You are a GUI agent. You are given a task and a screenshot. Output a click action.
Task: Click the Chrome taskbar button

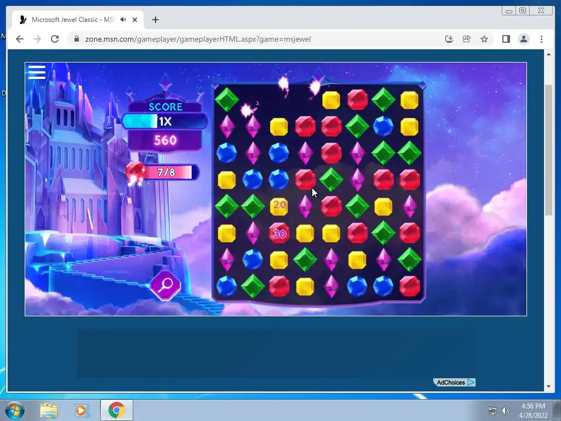117,410
